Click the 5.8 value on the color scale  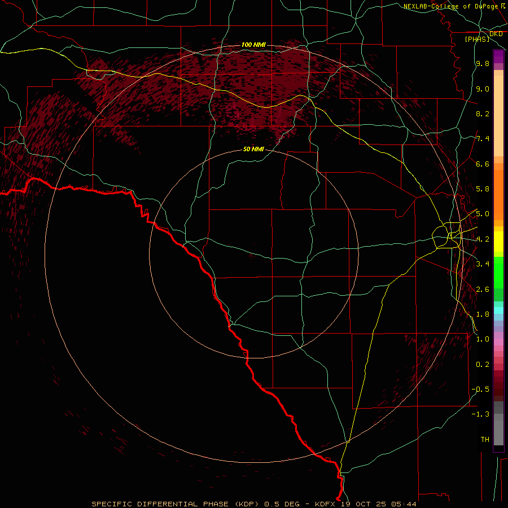point(483,189)
